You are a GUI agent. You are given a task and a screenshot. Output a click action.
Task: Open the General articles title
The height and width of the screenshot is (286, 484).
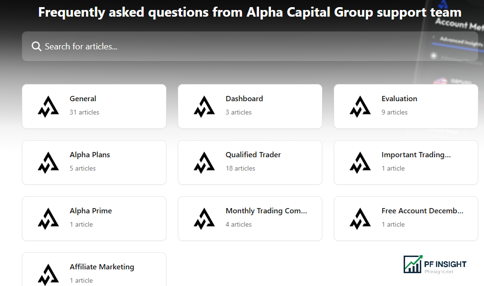[83, 99]
